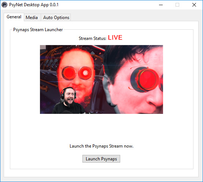Click the greyed-out maximize window icon
The width and height of the screenshot is (203, 182).
tap(177, 5)
